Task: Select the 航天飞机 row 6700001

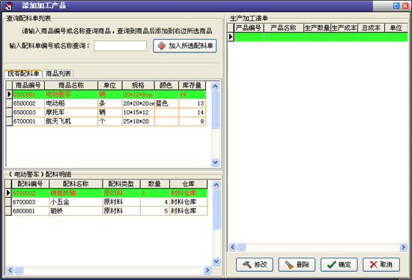Action: click(x=106, y=121)
